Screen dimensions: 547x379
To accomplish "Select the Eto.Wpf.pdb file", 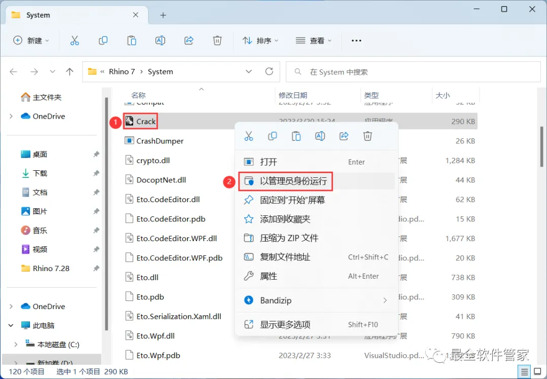I will coord(153,355).
